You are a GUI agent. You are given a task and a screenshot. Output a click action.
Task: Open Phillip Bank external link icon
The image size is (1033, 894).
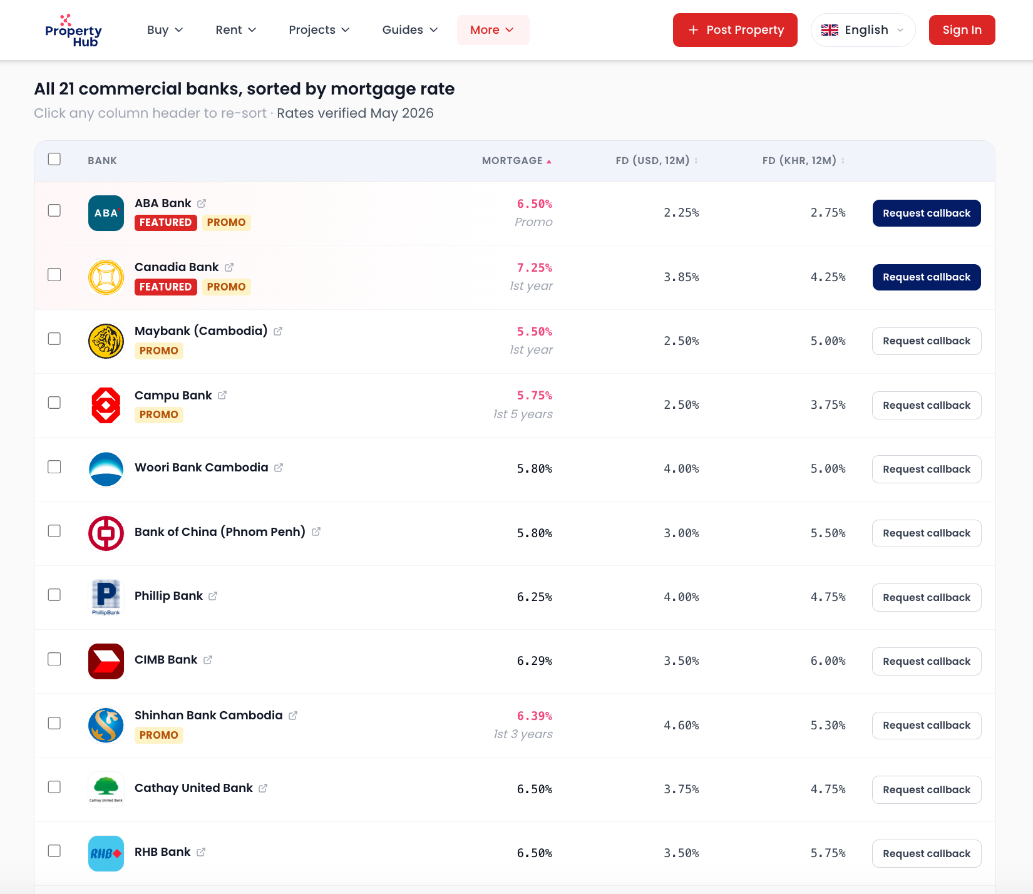click(x=213, y=596)
